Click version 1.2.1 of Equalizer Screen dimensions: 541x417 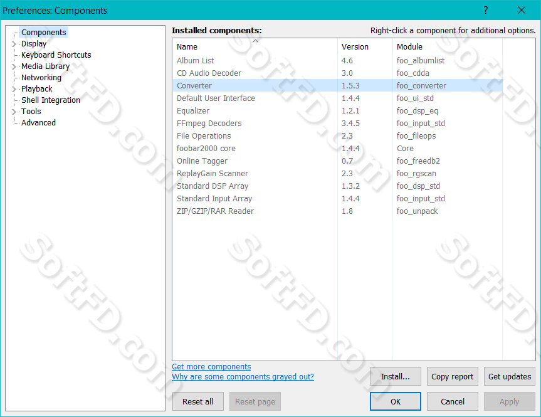pos(350,111)
